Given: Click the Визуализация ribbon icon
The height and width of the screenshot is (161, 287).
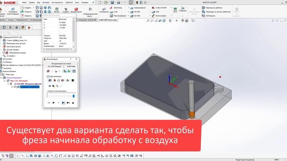Looking at the screenshot, I should click(76, 10).
